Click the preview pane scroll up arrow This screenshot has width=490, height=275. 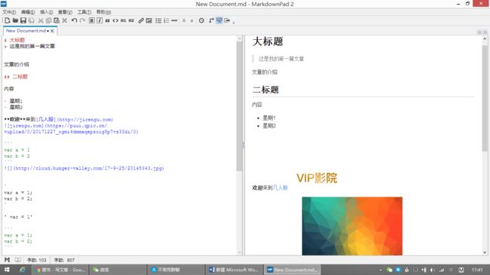coord(485,39)
